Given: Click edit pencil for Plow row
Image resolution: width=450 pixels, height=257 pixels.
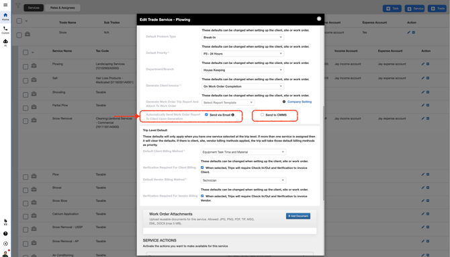Looking at the screenshot, I should pos(422,174).
